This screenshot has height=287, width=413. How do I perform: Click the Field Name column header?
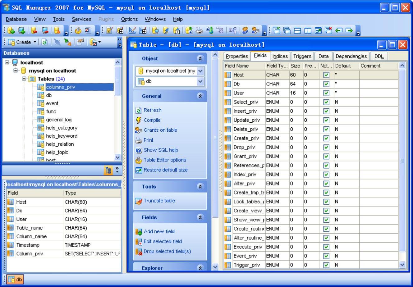[244, 66]
